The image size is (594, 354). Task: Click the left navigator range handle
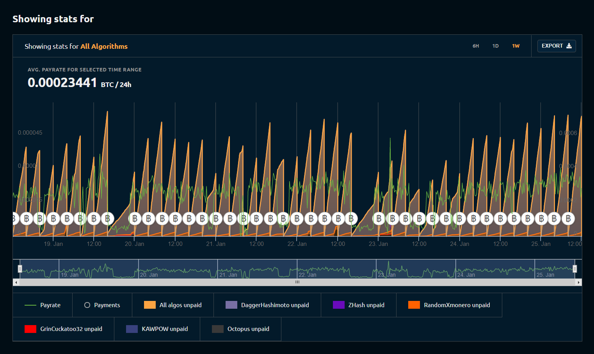point(20,269)
